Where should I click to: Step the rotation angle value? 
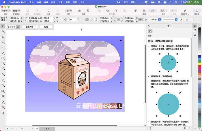(x=78, y=19)
